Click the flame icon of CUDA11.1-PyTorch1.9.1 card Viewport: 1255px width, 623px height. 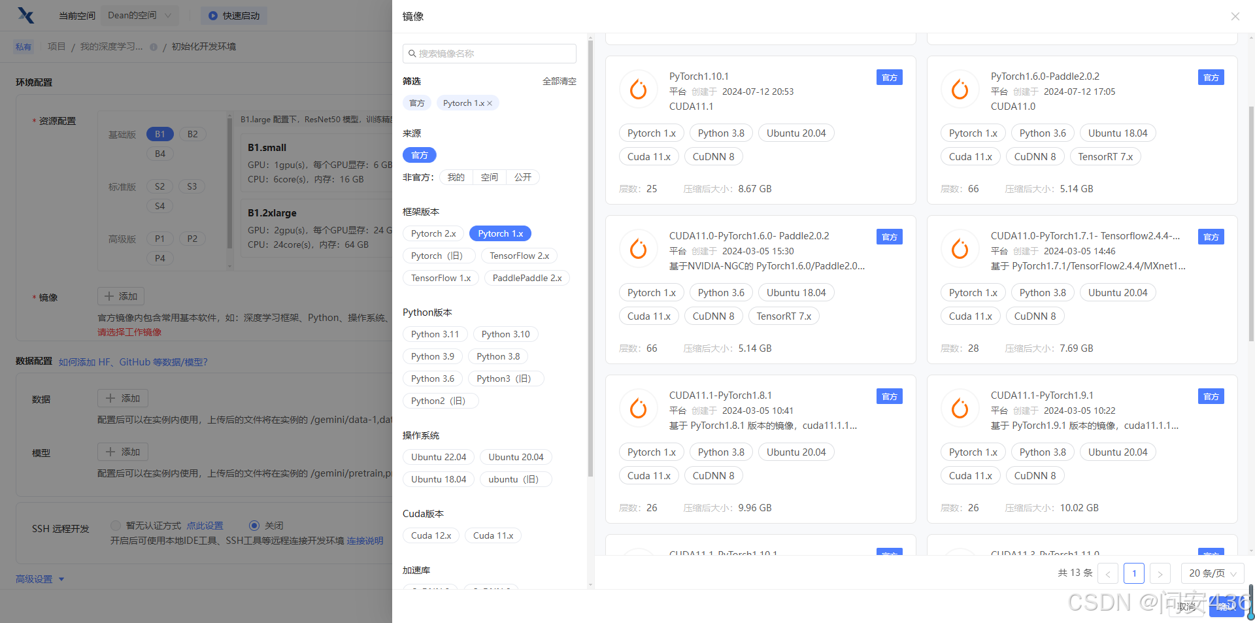[x=960, y=408]
